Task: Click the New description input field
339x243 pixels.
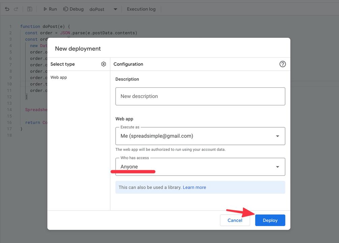Action: (x=200, y=96)
